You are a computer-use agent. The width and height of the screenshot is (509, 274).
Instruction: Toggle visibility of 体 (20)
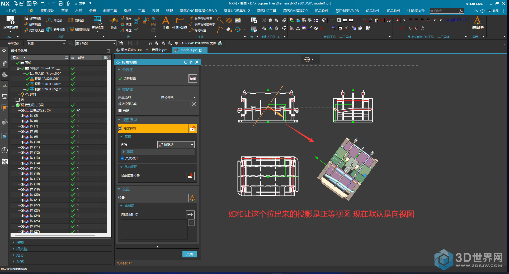coord(23,195)
